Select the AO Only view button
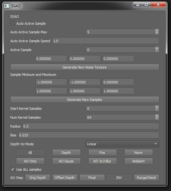The width and height of the screenshot is (171, 191). pyautogui.click(x=30, y=161)
